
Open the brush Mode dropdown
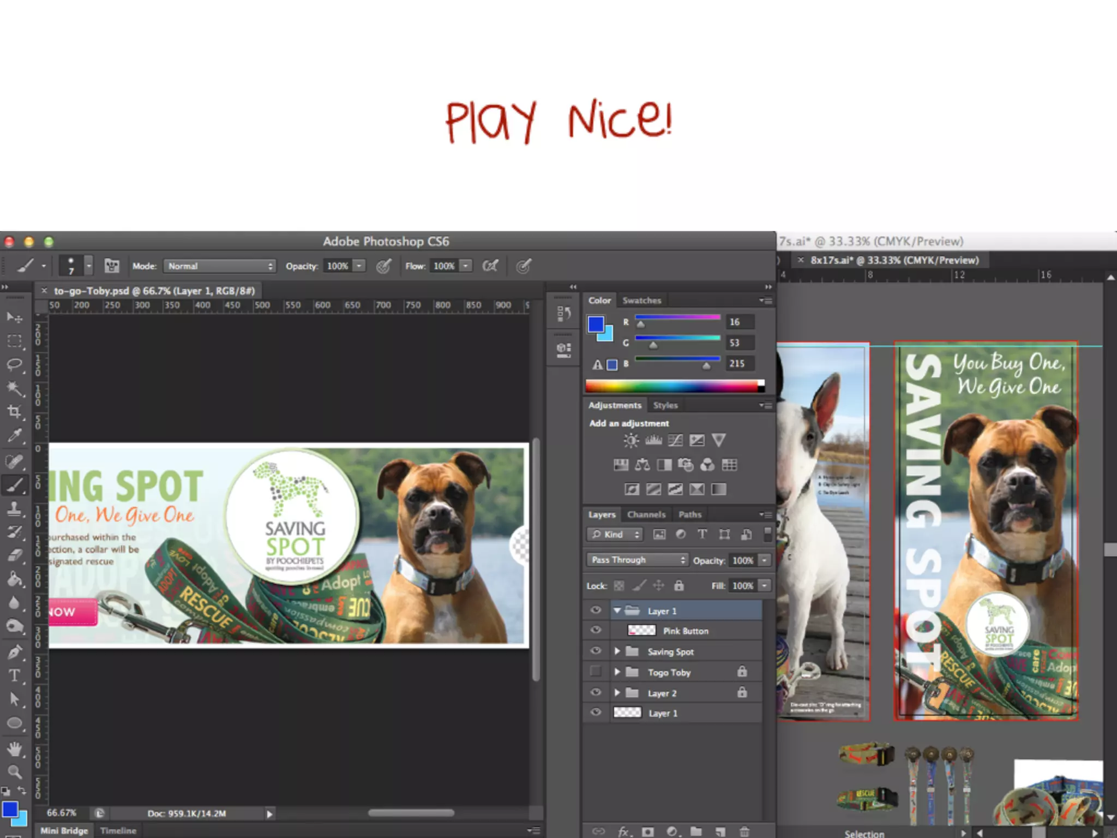tap(219, 266)
